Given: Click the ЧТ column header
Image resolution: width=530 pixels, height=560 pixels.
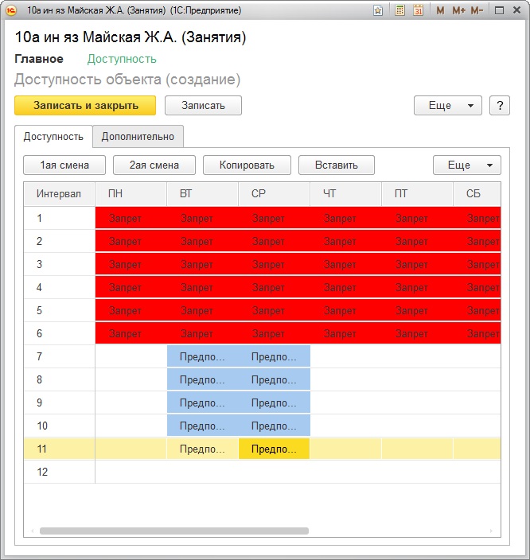Looking at the screenshot, I should [346, 194].
